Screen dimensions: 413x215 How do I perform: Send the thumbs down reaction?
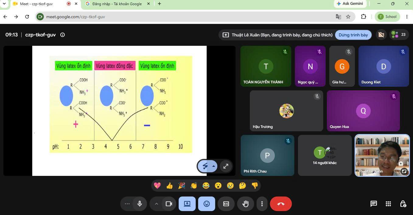(255, 186)
